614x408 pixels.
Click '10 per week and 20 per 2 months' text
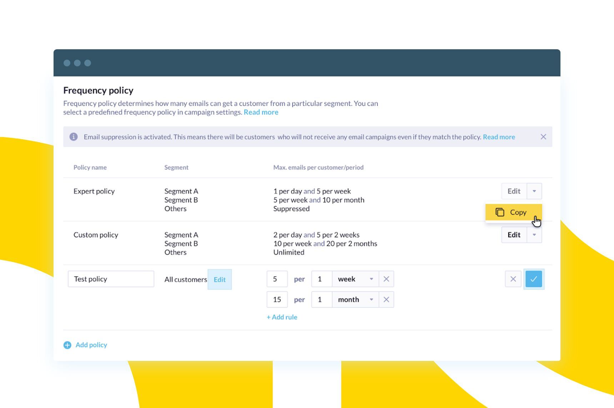tap(325, 243)
